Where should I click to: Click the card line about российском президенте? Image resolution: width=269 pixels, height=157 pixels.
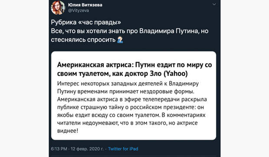tap(131, 107)
